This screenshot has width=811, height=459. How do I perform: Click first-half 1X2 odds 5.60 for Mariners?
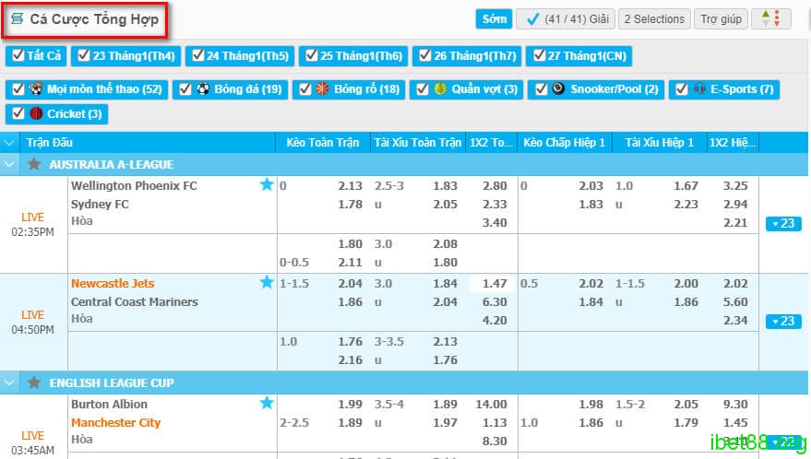point(735,302)
